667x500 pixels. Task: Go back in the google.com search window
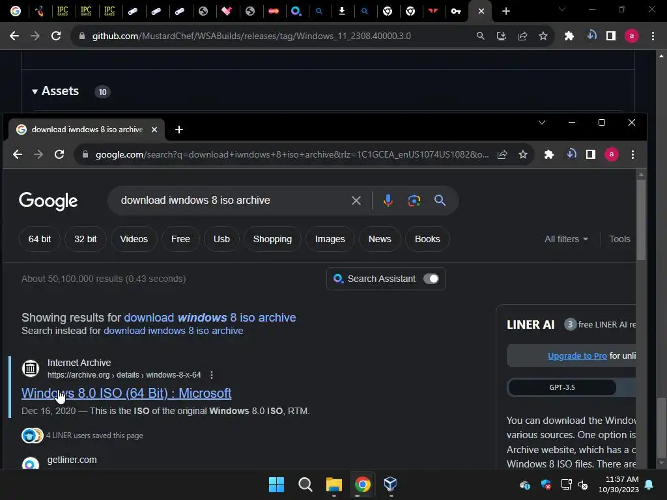(x=18, y=154)
